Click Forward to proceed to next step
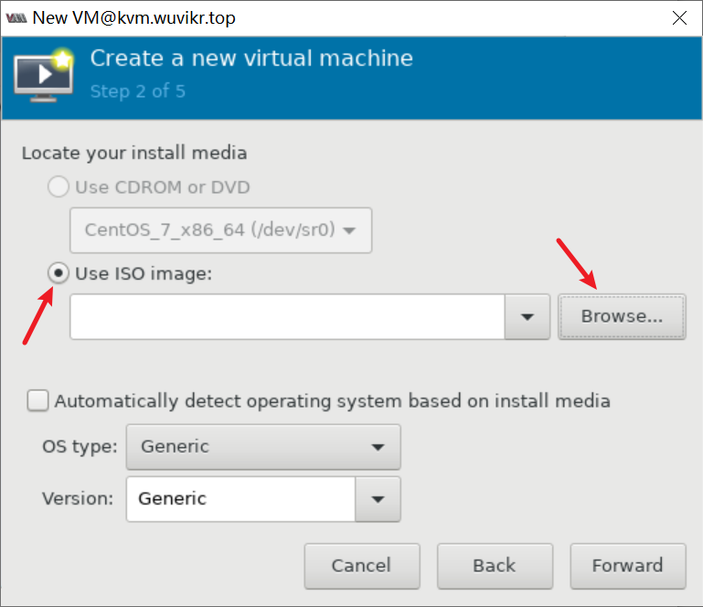 pos(628,566)
